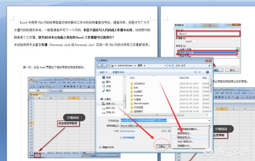The image size is (255, 161).
Task: Click the 步骤阅读 button over left Excel image
Action: point(74,117)
